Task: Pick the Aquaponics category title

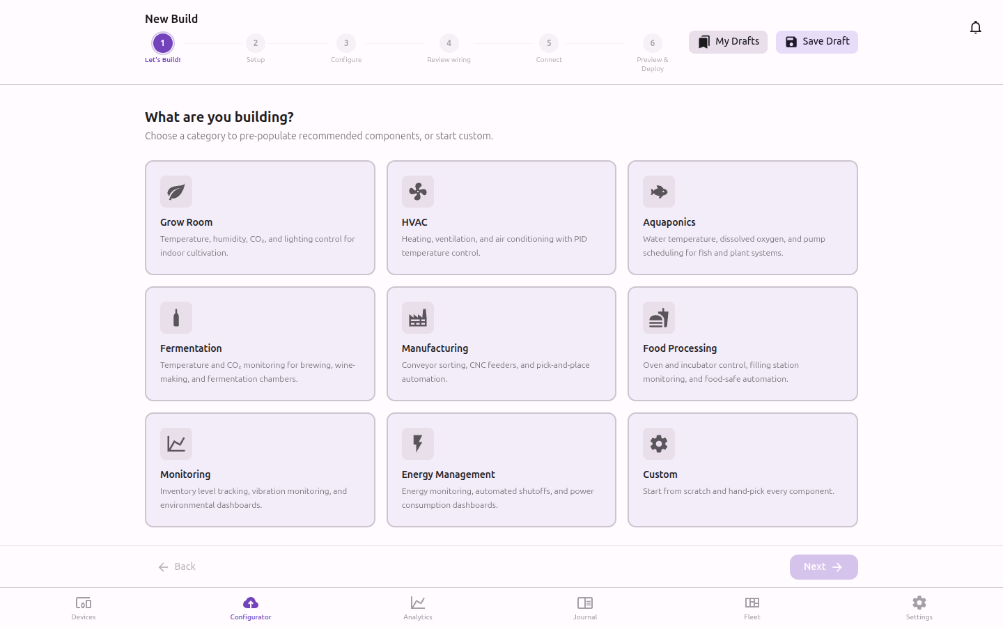Action: (x=669, y=222)
